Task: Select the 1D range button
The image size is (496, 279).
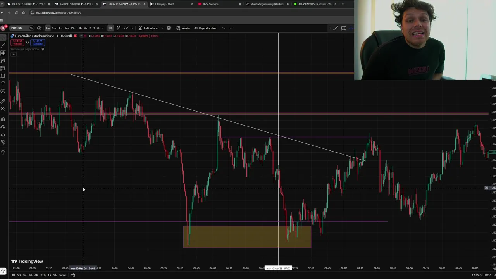Action: coord(13,275)
